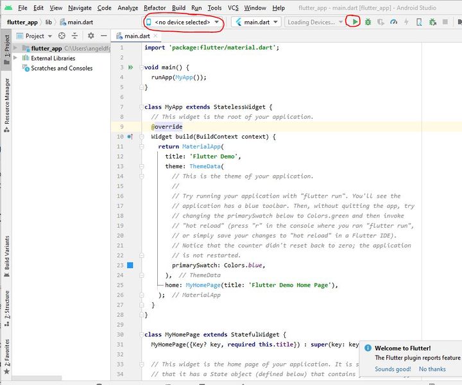Start debugging with the bug icon

click(368, 22)
